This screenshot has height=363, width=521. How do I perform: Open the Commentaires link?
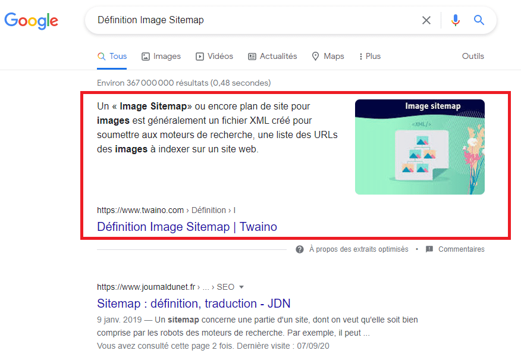pos(461,249)
